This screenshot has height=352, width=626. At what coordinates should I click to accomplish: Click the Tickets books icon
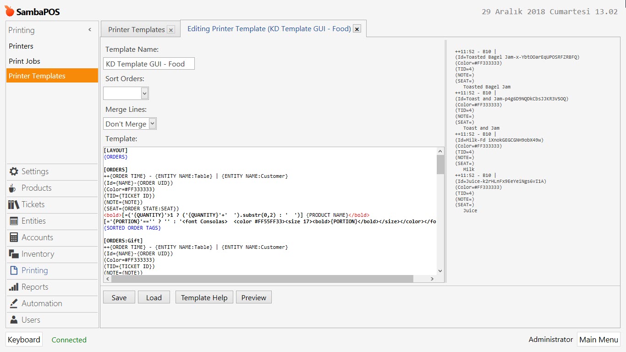click(14, 204)
